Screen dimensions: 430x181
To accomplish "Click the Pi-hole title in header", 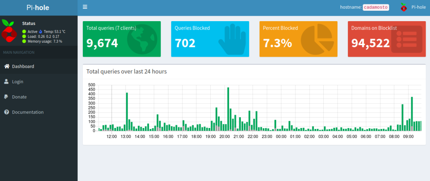I will coord(38,8).
